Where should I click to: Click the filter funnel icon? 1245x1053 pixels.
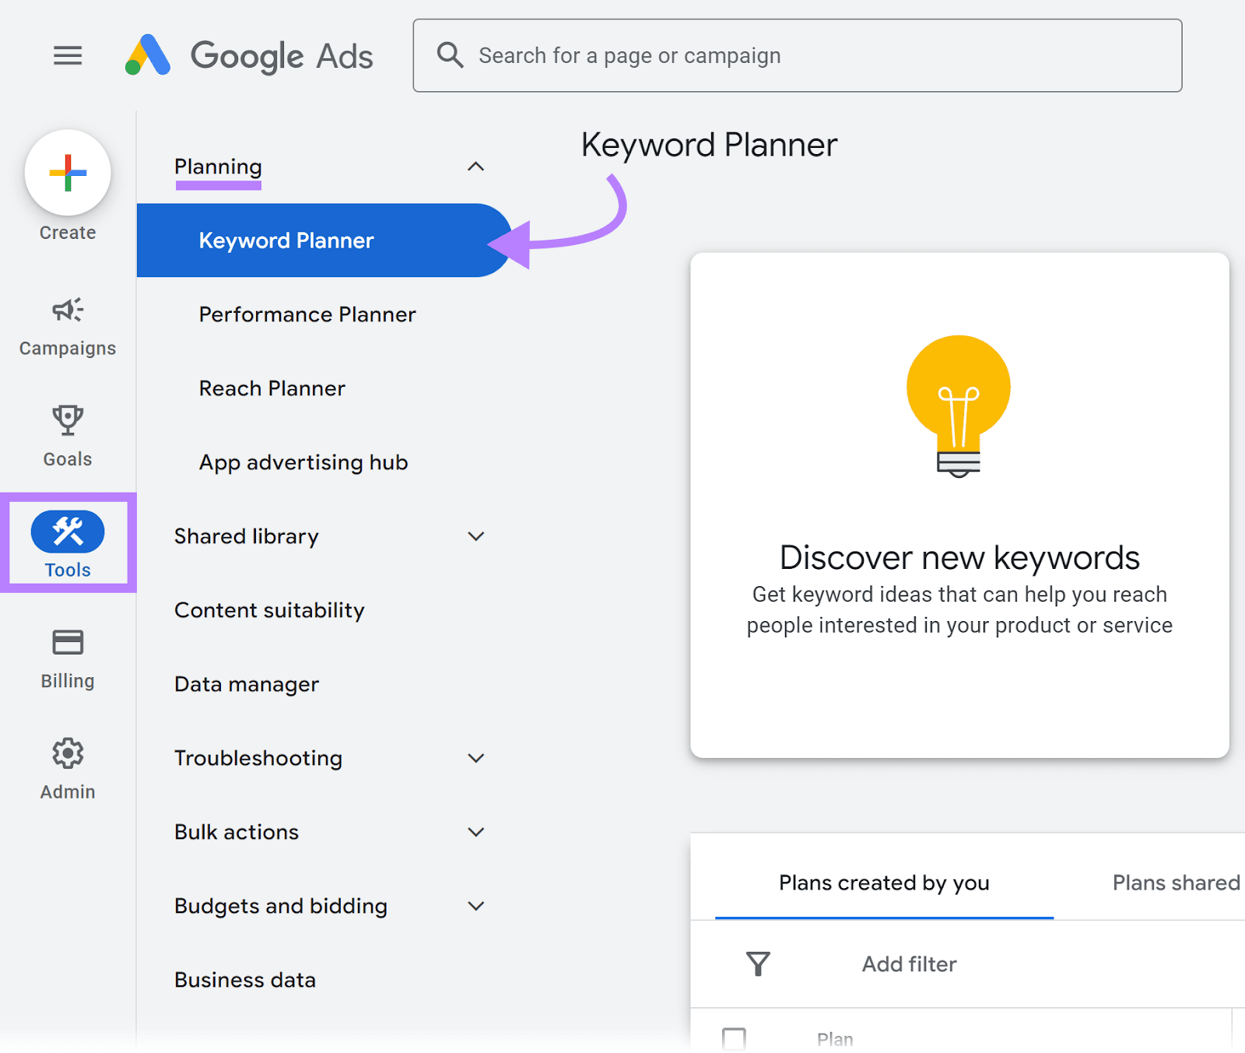coord(758,963)
